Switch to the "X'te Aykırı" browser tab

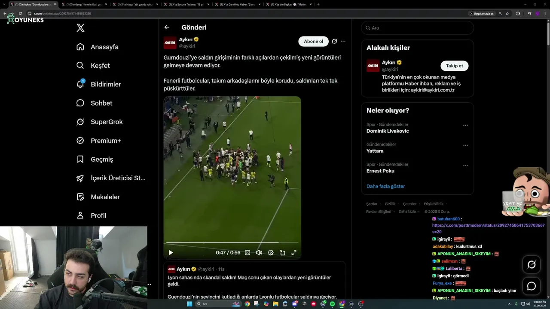tap(34, 4)
